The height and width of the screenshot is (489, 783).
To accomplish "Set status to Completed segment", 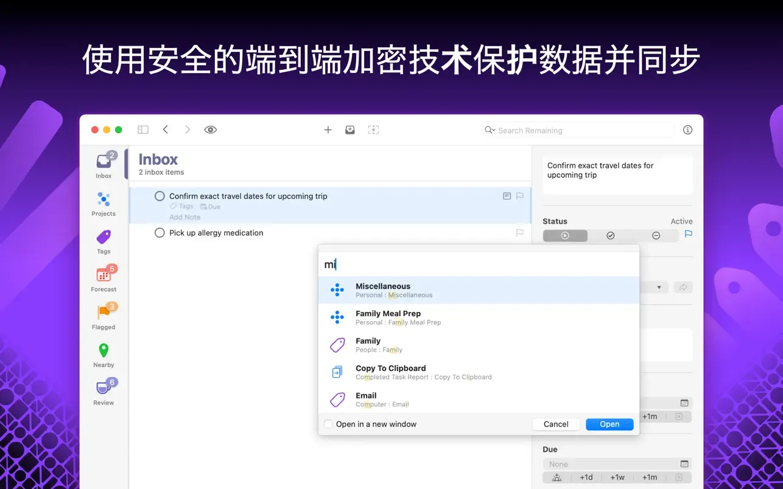I will click(611, 235).
